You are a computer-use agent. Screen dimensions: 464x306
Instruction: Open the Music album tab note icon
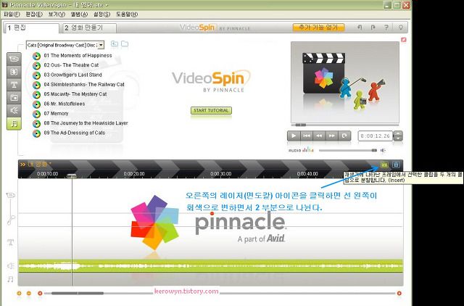tap(14, 123)
